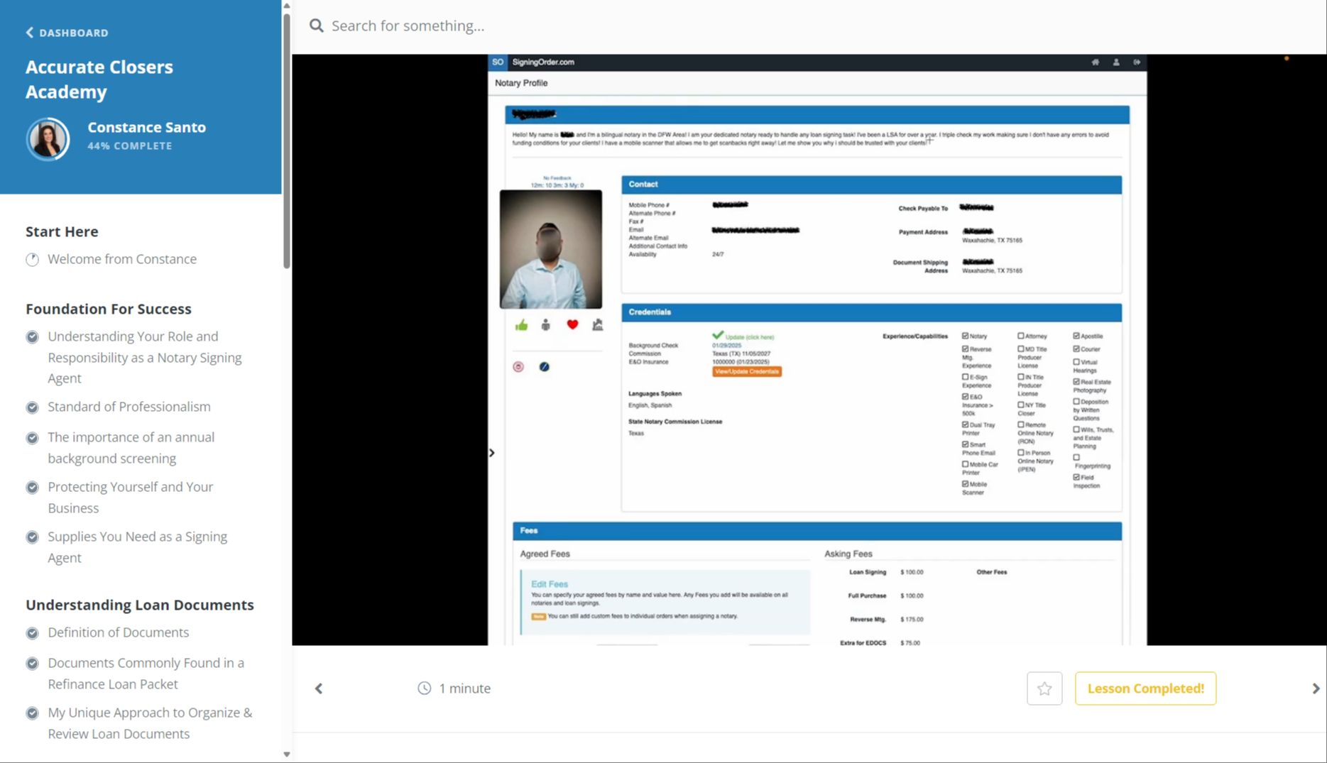Viewport: 1327px width, 763px height.
Task: Click the Edit Fees link
Action: [x=550, y=584]
